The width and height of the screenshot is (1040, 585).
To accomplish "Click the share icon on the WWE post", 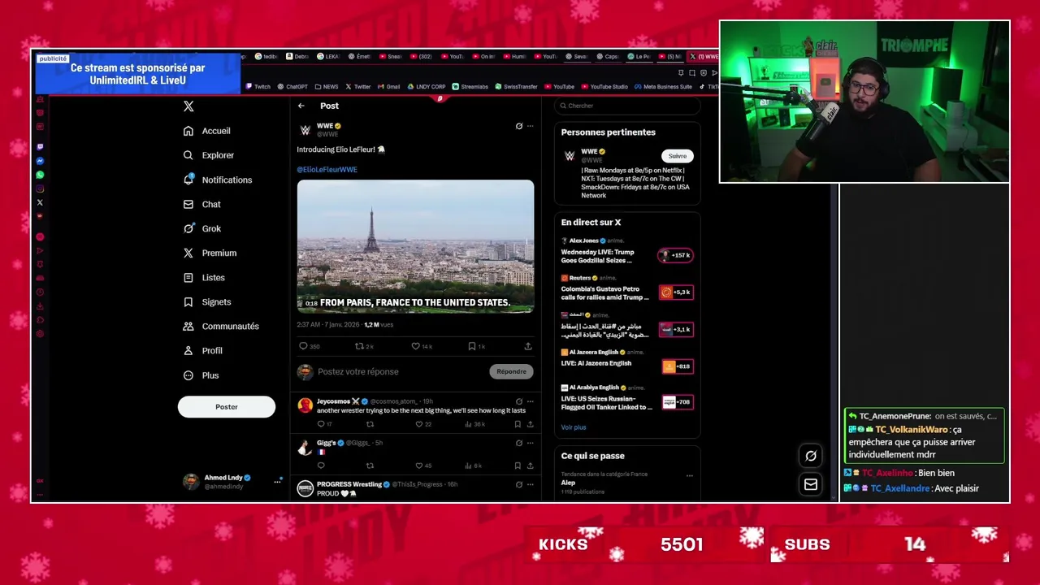I will point(527,346).
